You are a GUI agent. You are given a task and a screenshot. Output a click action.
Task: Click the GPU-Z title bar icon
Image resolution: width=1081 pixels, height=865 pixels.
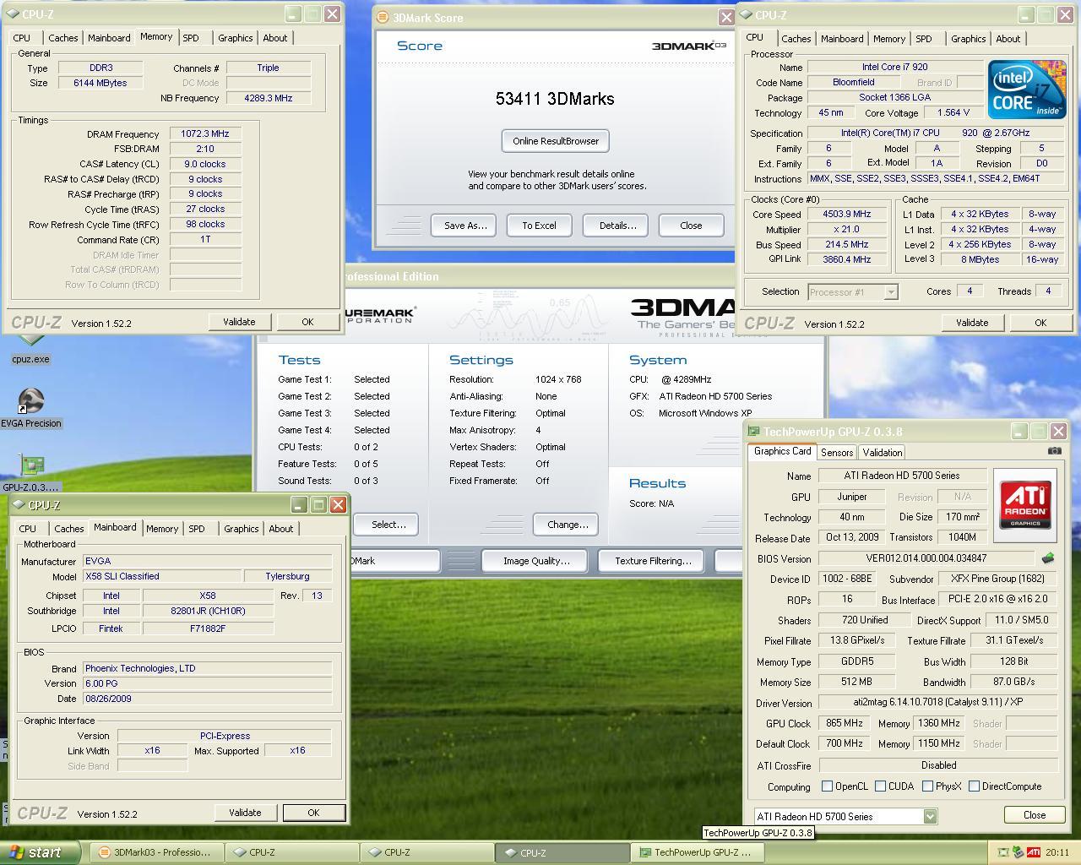[x=753, y=432]
